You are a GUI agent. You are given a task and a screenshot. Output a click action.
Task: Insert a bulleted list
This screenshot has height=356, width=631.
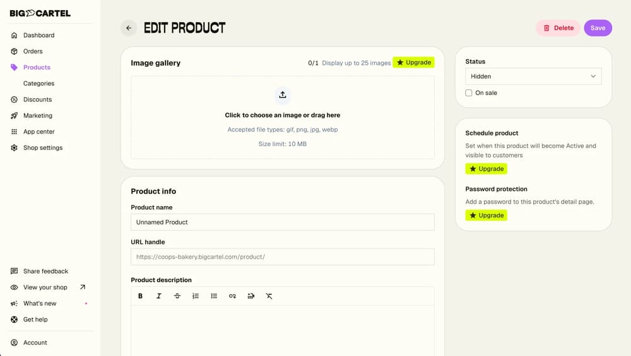point(214,296)
